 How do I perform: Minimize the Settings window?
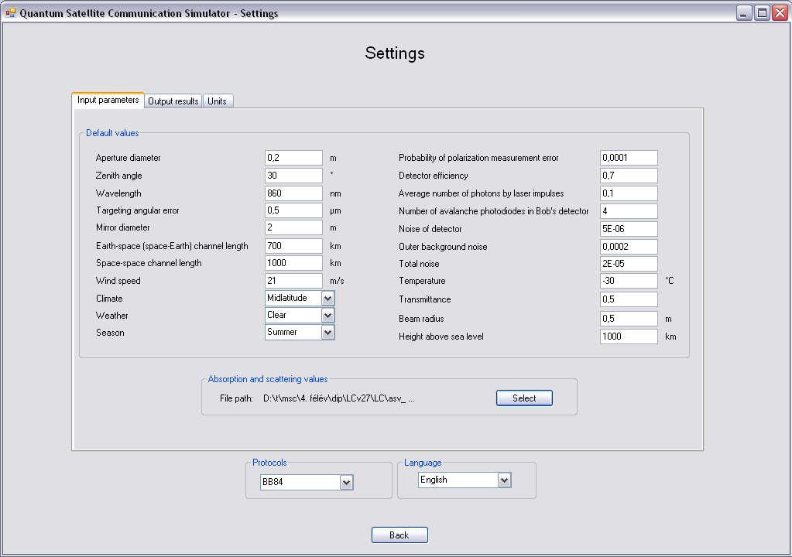743,12
